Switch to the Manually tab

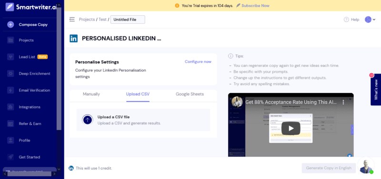(x=91, y=94)
